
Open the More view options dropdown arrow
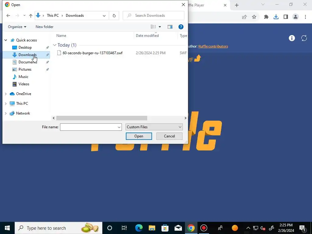tap(160, 27)
